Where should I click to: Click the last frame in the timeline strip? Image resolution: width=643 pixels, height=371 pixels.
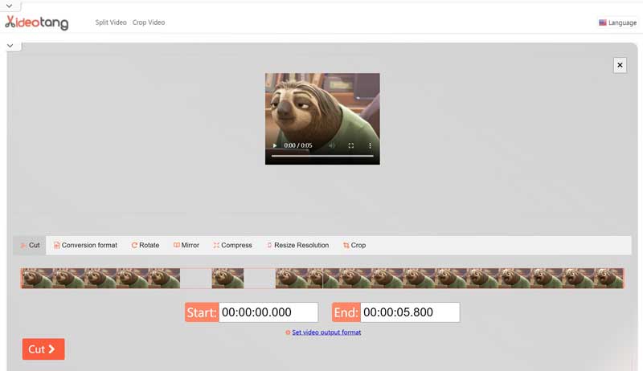(x=608, y=279)
